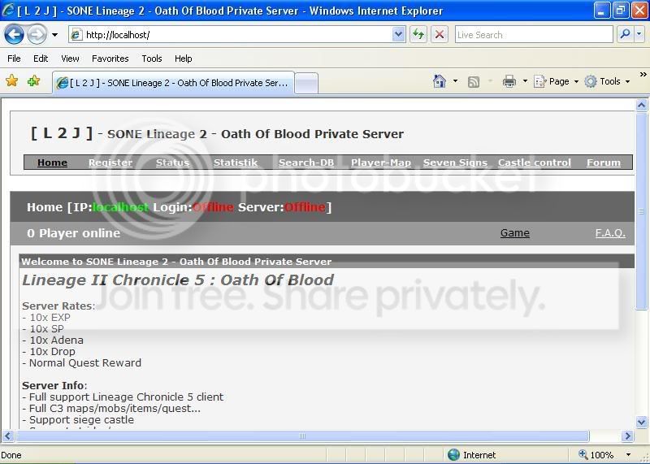
Task: Click the Print icon
Action: (509, 81)
